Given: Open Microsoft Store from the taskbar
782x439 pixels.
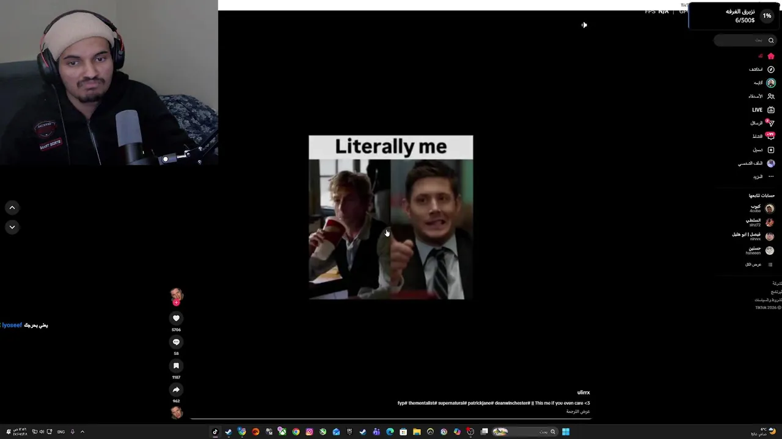Looking at the screenshot, I should pos(403,432).
